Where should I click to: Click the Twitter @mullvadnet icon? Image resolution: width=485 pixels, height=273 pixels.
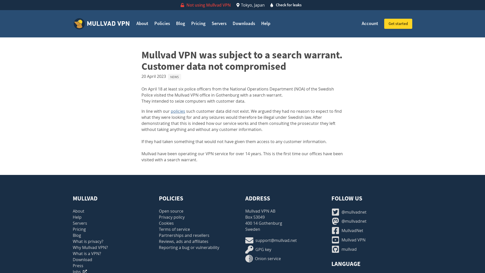pyautogui.click(x=335, y=212)
